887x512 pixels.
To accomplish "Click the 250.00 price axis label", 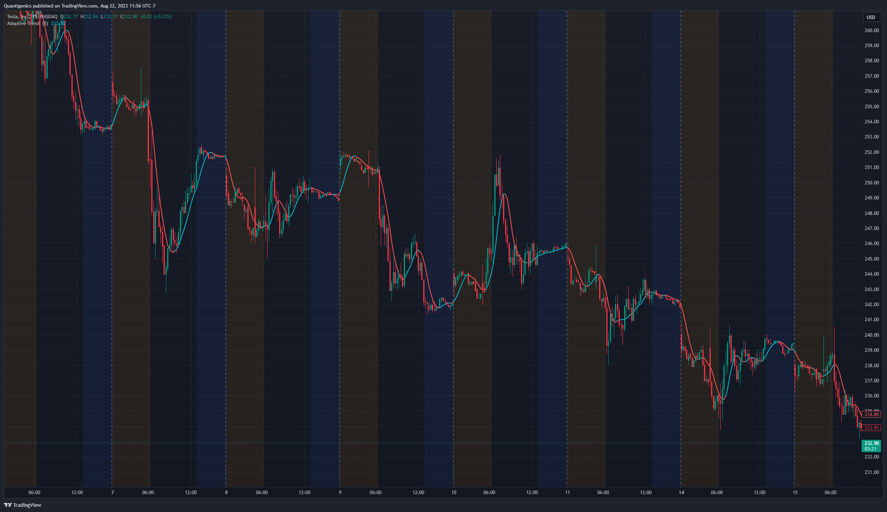I will [x=872, y=183].
